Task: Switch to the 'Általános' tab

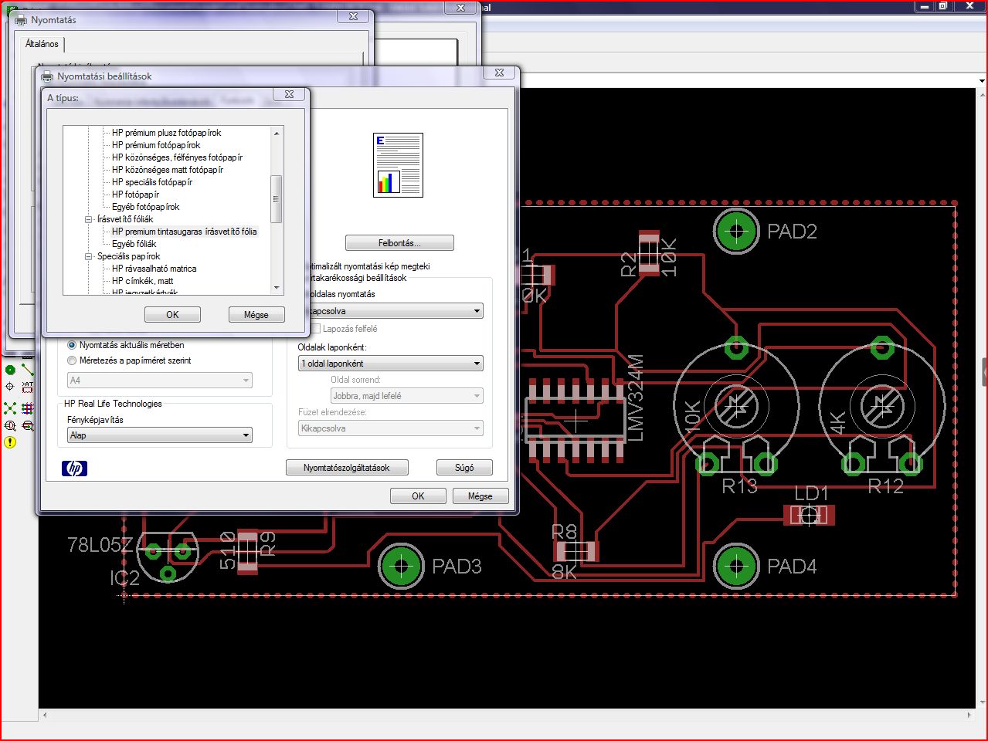Action: tap(42, 44)
